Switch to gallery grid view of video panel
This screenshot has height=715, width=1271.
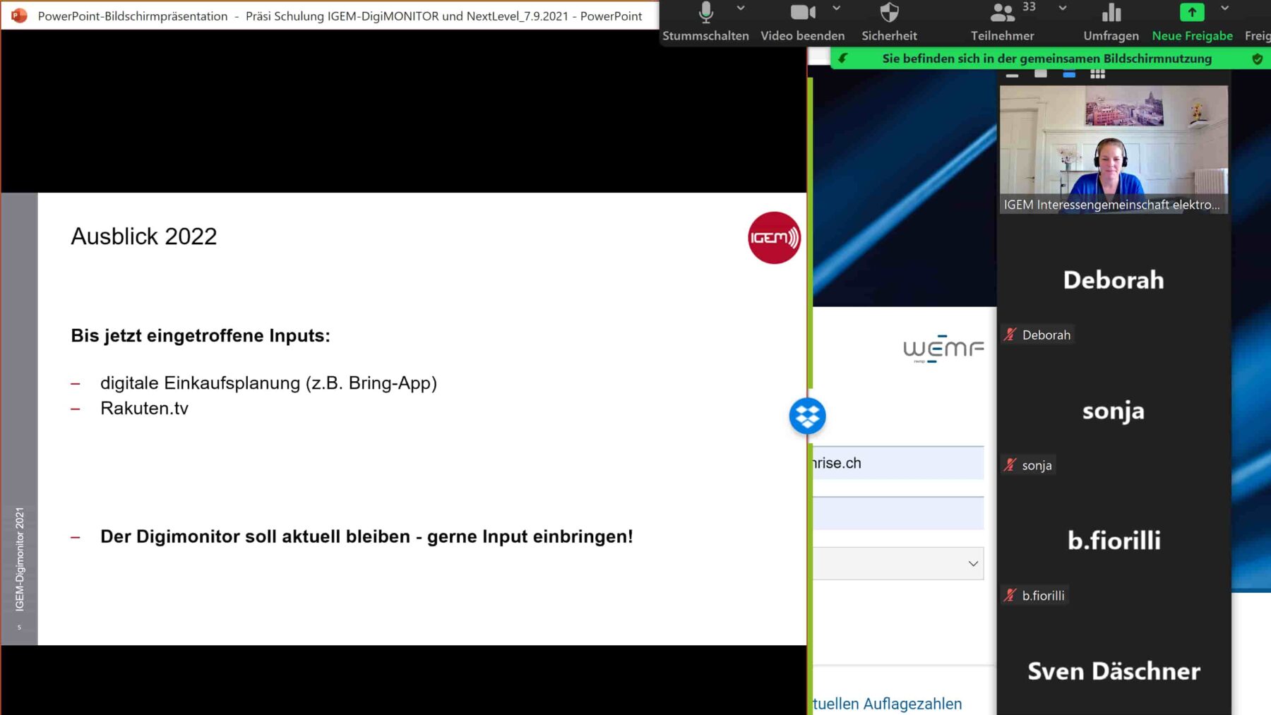pos(1097,74)
